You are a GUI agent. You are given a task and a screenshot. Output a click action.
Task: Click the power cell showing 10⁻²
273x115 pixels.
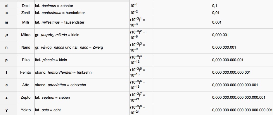click(141, 13)
